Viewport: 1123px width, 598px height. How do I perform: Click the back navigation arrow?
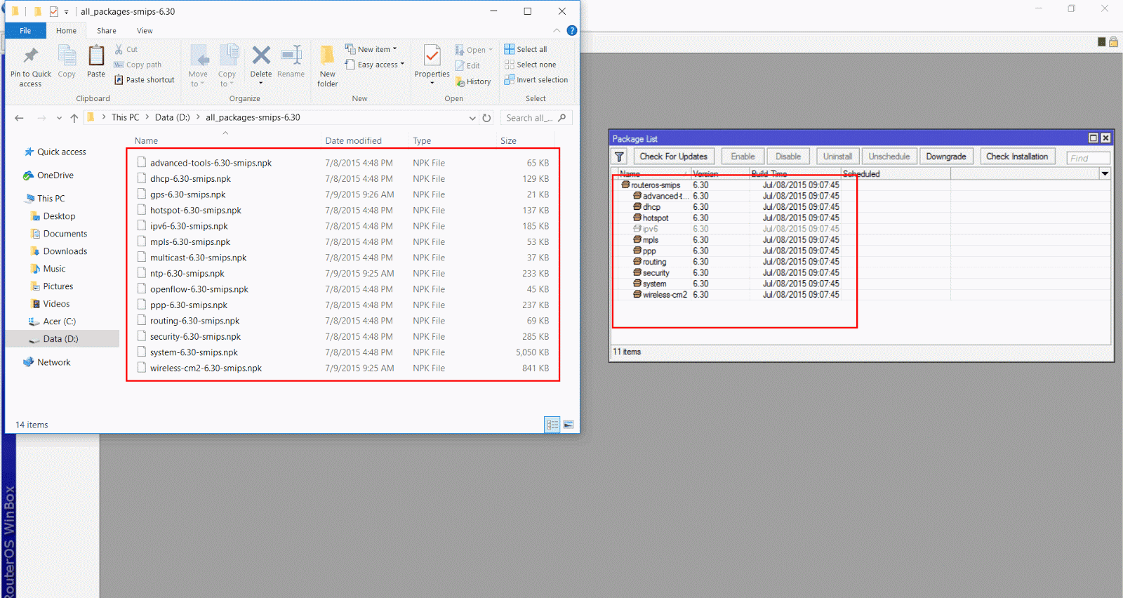[x=19, y=118]
